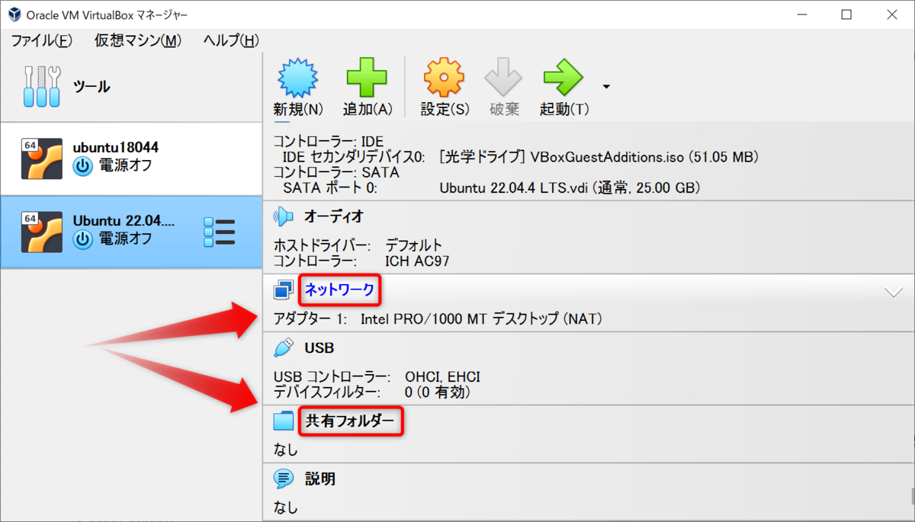
Task: Open the 仮想マシン(M) menu
Action: pos(138,40)
